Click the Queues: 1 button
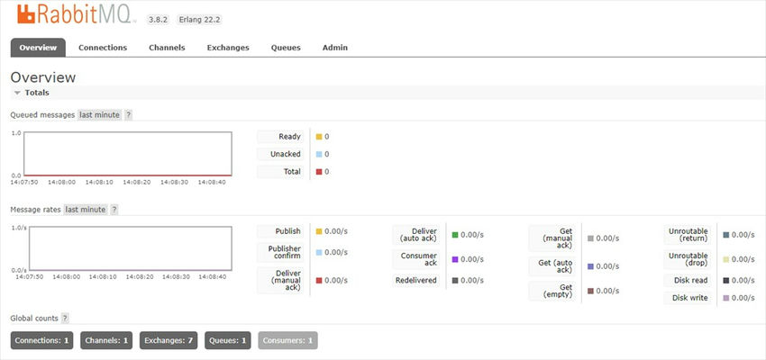This screenshot has width=766, height=360. [228, 340]
